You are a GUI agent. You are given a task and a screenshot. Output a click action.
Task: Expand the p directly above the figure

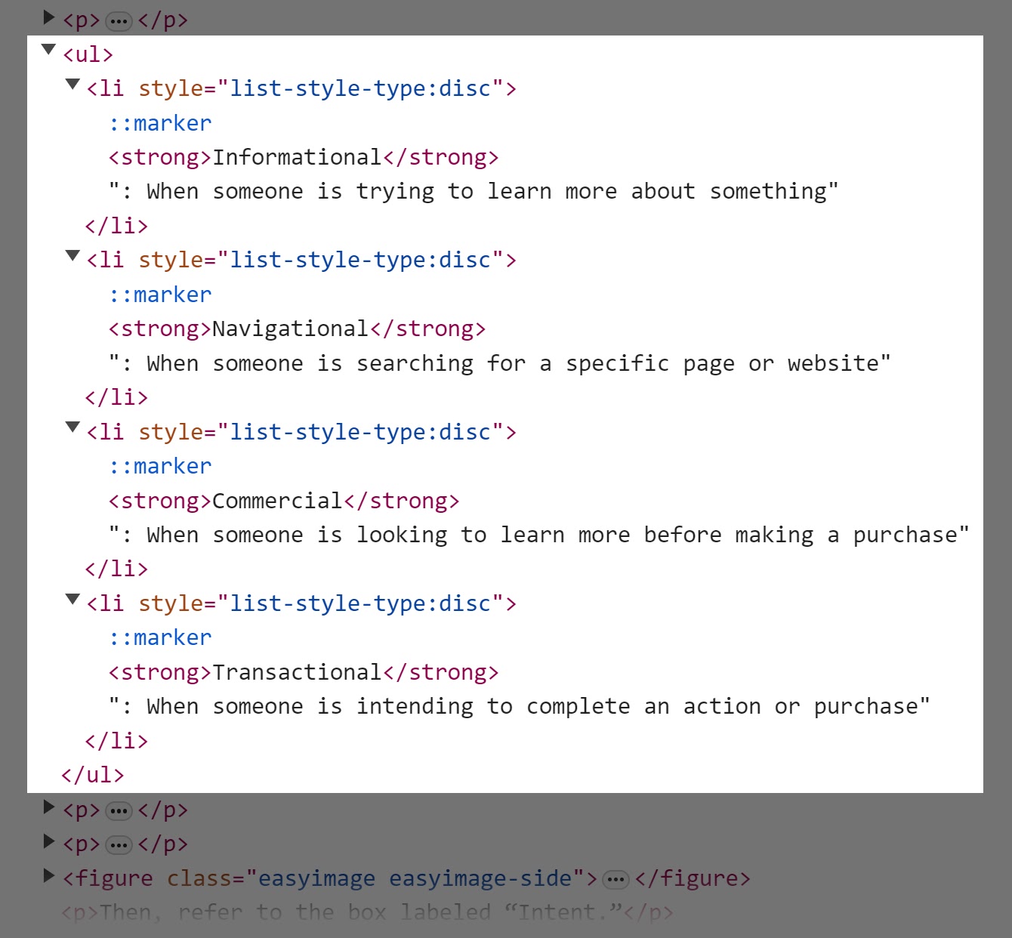[x=49, y=841]
